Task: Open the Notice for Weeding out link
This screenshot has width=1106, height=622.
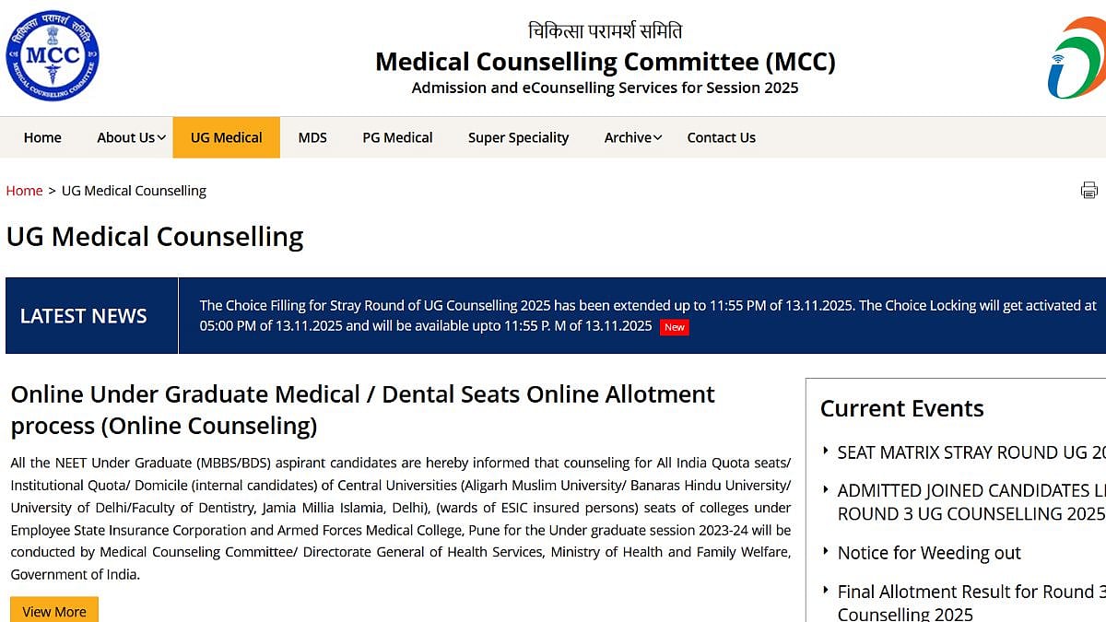Action: coord(928,553)
